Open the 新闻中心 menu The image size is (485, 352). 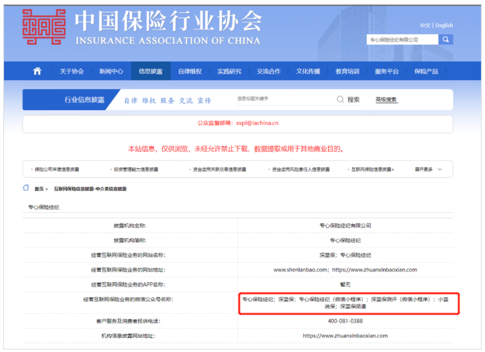(111, 71)
